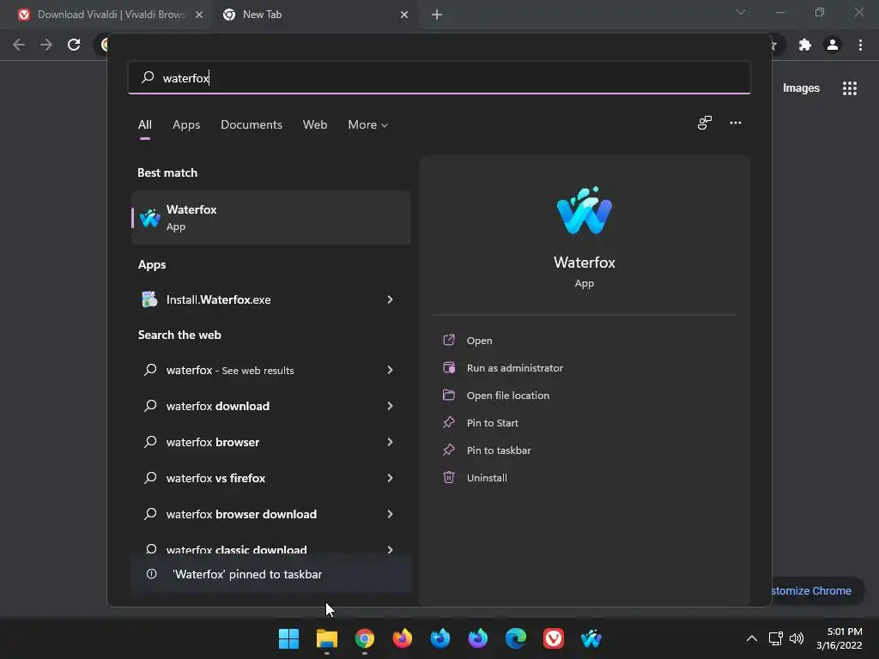Expand the More filter dropdown
Viewport: 879px width, 659px height.
tap(367, 125)
